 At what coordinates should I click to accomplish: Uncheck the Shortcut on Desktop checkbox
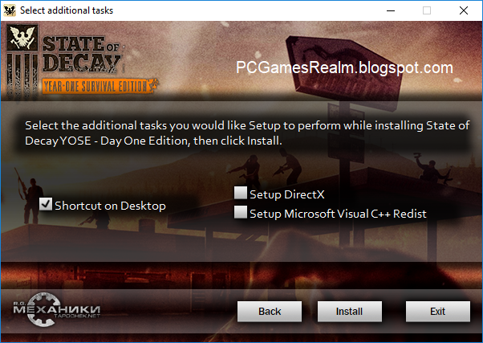46,204
